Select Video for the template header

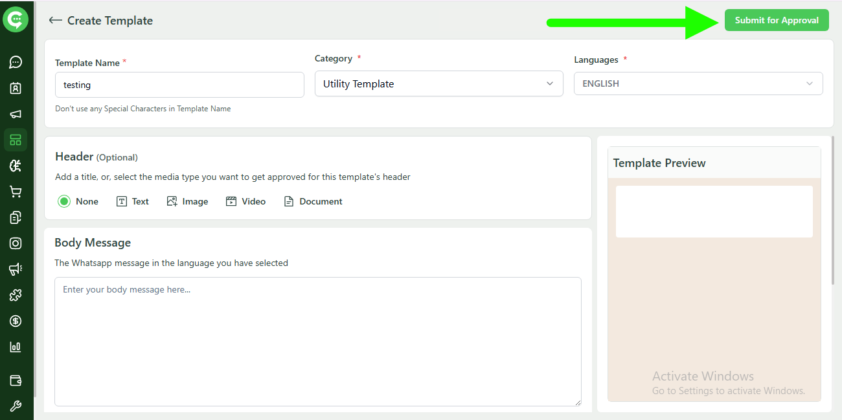245,201
